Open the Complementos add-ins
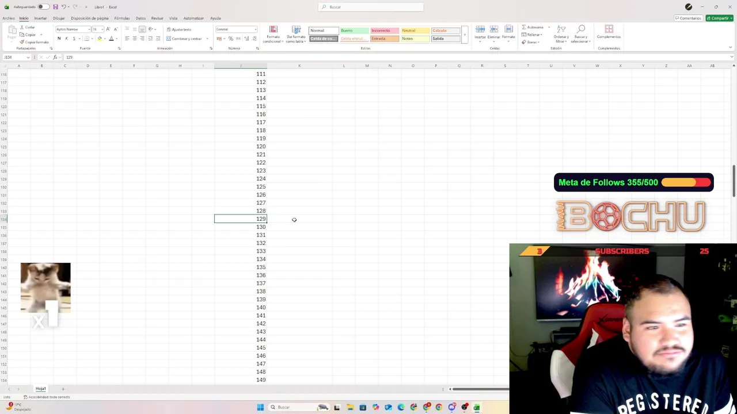 point(609,32)
